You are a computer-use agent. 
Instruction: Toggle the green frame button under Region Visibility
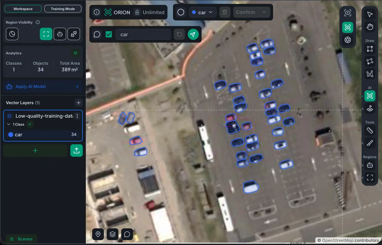point(46,34)
